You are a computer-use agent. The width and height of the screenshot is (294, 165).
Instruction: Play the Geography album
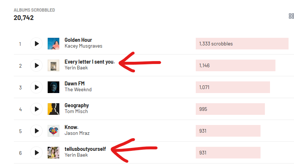point(36,109)
